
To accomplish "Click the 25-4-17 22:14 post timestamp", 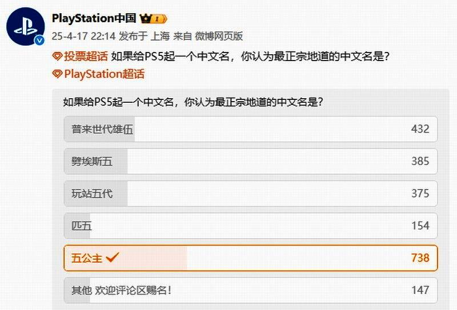I will pos(83,36).
